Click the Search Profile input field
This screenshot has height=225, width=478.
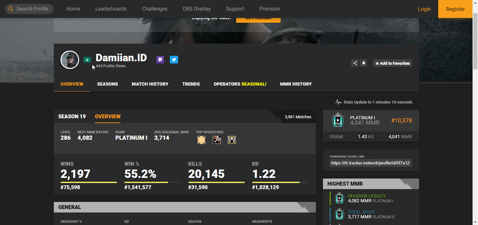pos(32,9)
